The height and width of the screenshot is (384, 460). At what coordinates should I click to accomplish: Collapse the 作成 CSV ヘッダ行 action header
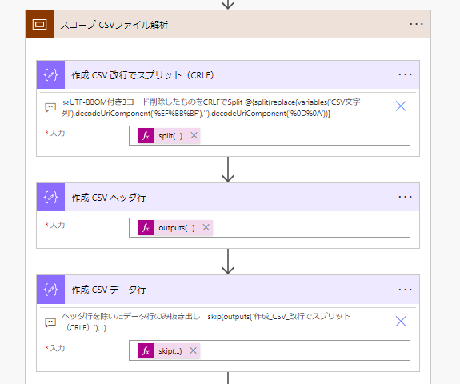pos(228,197)
